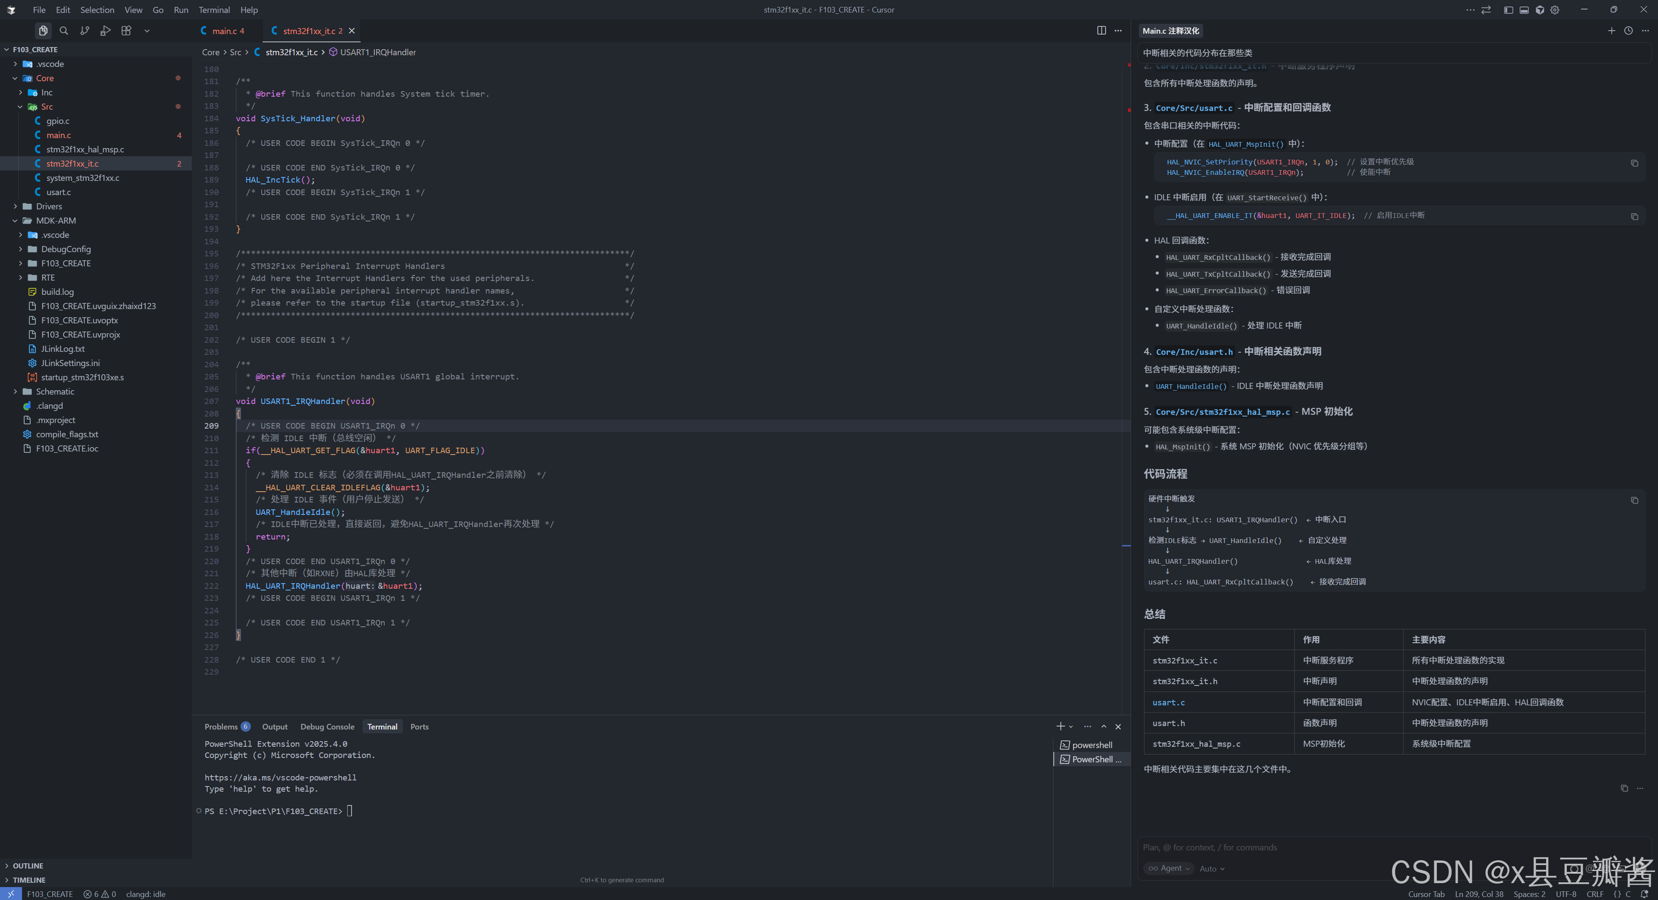Copy the NVIC priority code block

tap(1634, 163)
